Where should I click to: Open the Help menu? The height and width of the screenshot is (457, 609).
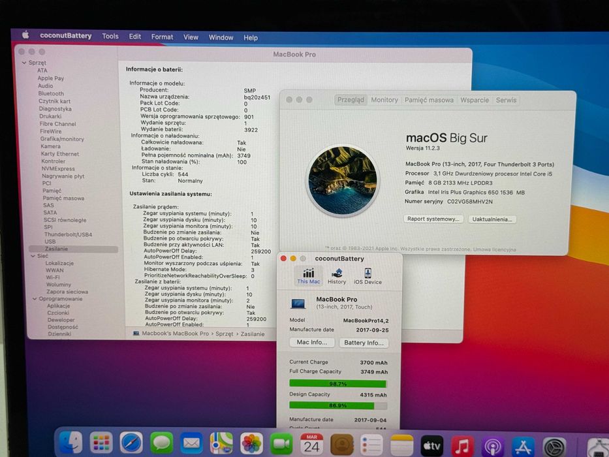point(251,38)
